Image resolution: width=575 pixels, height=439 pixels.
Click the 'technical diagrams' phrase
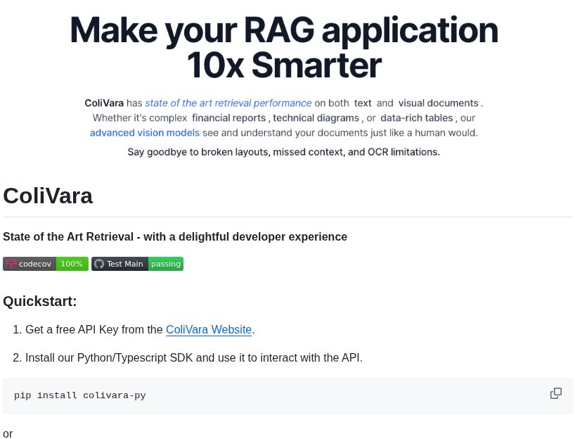(x=316, y=117)
